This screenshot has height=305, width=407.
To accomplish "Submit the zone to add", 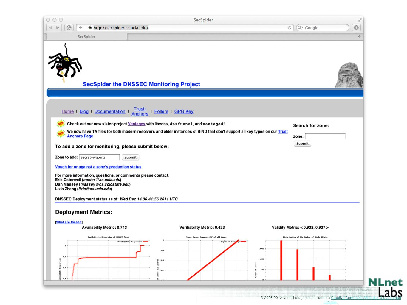I will pos(130,157).
